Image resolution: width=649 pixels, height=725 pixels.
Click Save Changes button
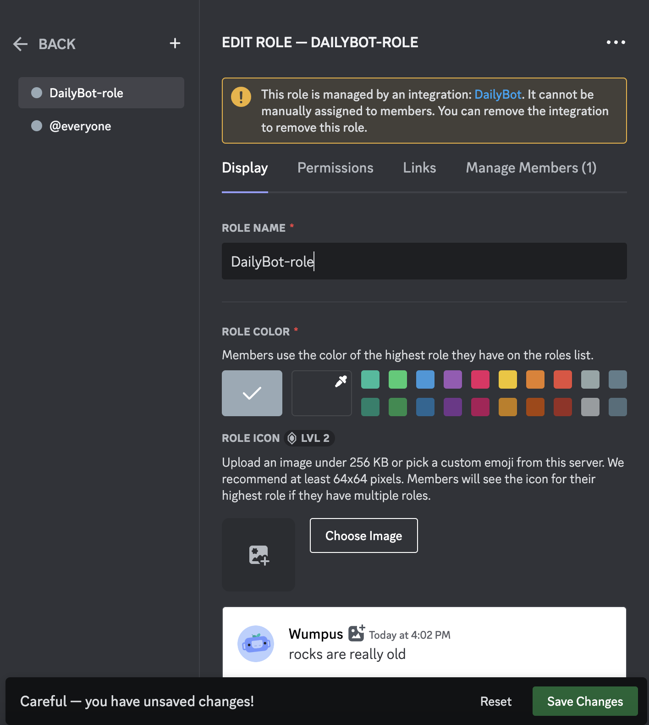click(585, 701)
